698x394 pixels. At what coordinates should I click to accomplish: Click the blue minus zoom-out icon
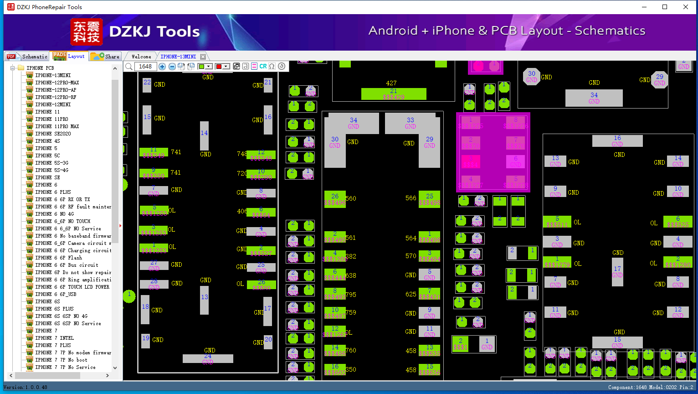pos(172,67)
